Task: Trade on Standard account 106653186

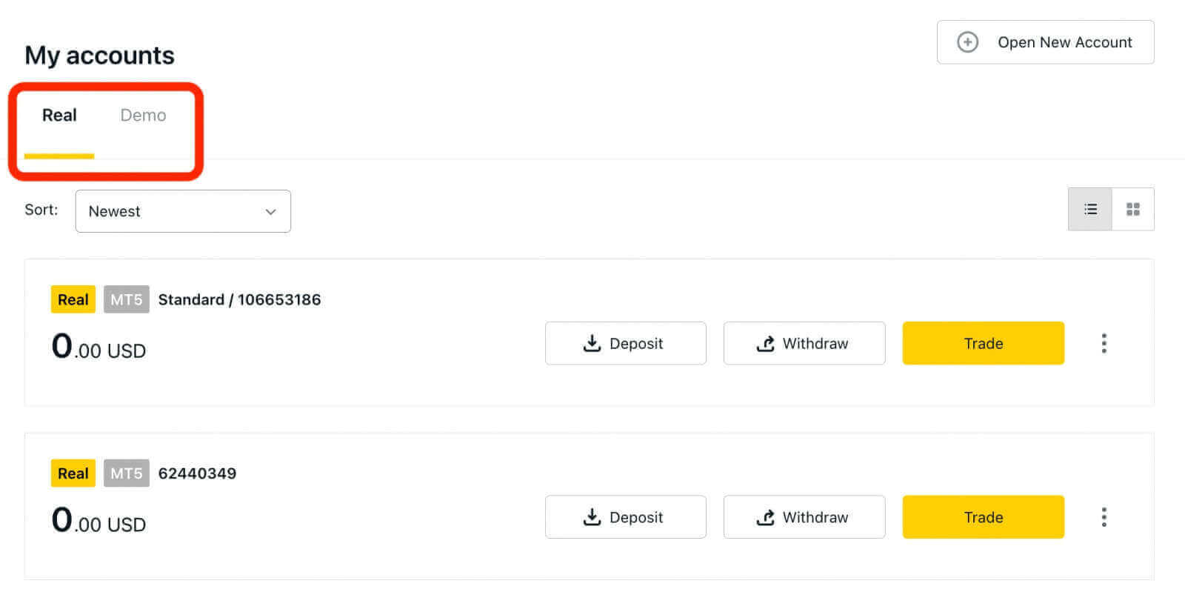Action: click(983, 343)
